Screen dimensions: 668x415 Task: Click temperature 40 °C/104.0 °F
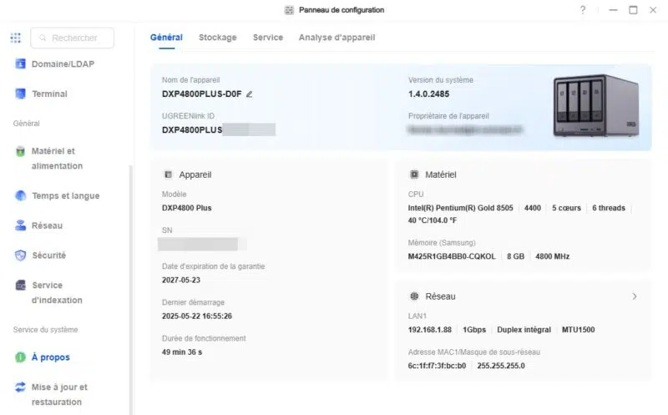(432, 220)
